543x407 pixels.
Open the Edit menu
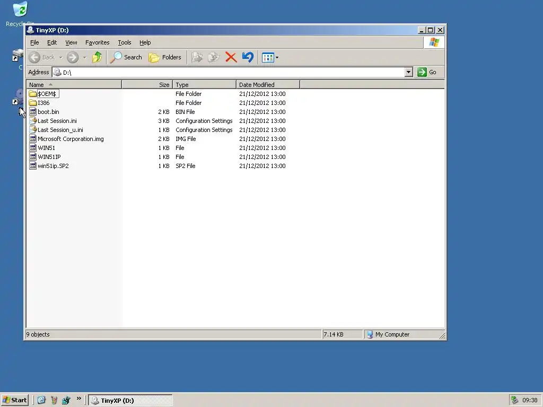pyautogui.click(x=52, y=42)
